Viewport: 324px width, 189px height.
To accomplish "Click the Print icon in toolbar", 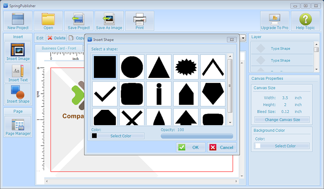I will click(139, 21).
